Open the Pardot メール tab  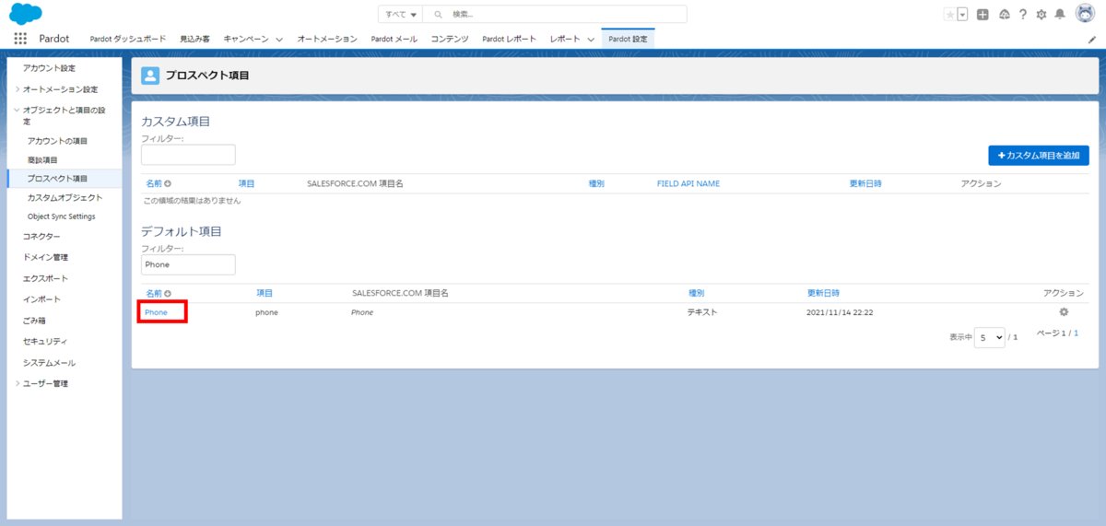point(394,40)
